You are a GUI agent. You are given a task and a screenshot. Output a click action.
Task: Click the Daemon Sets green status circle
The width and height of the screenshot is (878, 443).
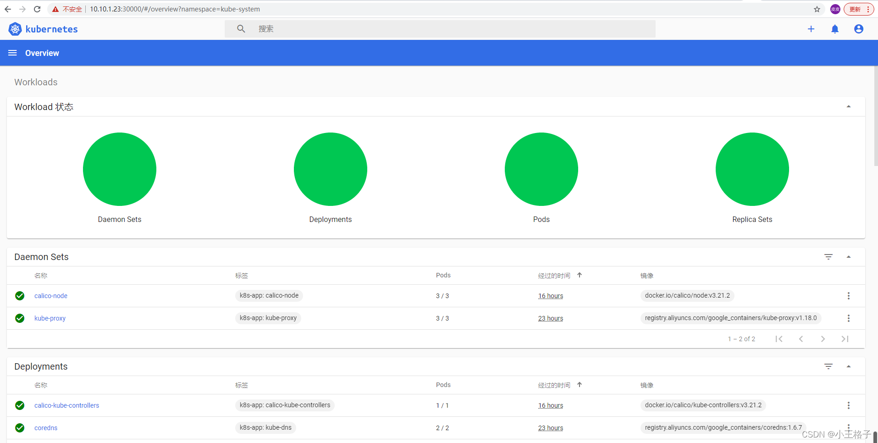click(x=120, y=169)
